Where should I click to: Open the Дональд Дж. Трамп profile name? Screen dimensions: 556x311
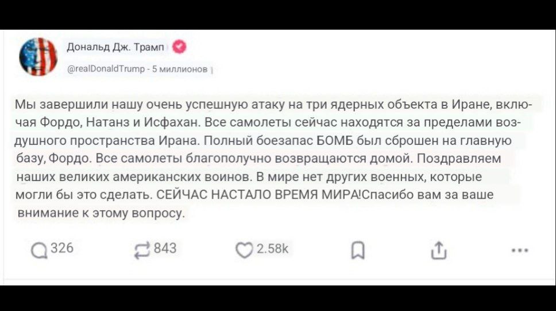116,48
